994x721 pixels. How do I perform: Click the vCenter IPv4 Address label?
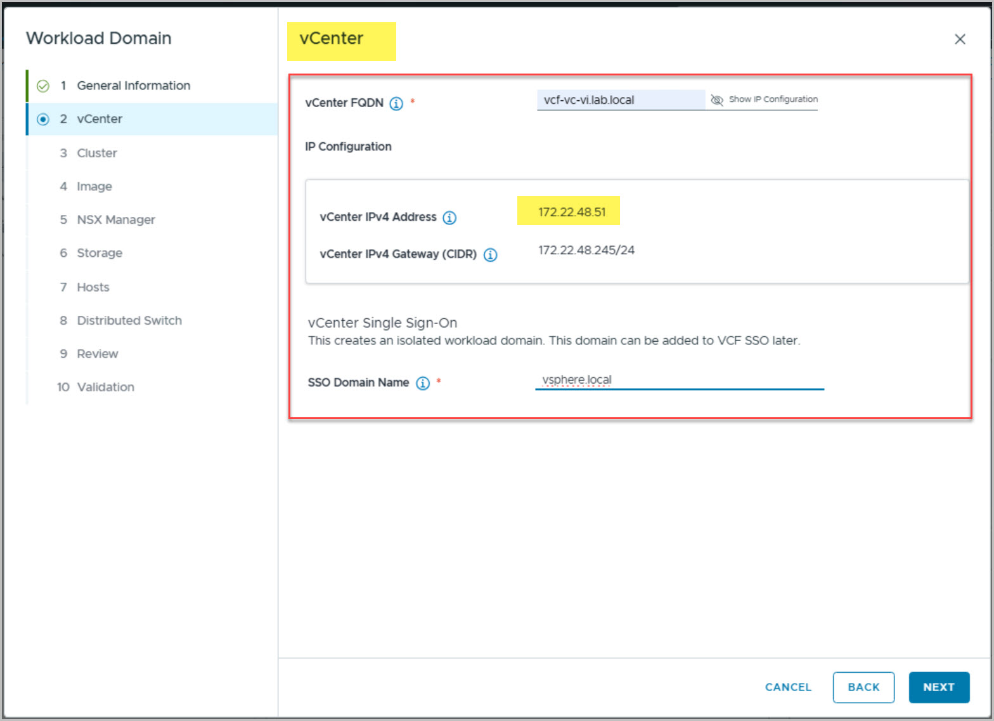(x=378, y=217)
